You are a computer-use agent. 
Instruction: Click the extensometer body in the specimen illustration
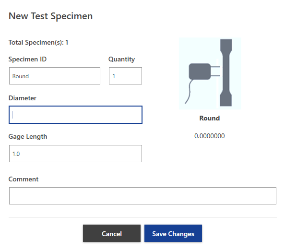pos(200,71)
